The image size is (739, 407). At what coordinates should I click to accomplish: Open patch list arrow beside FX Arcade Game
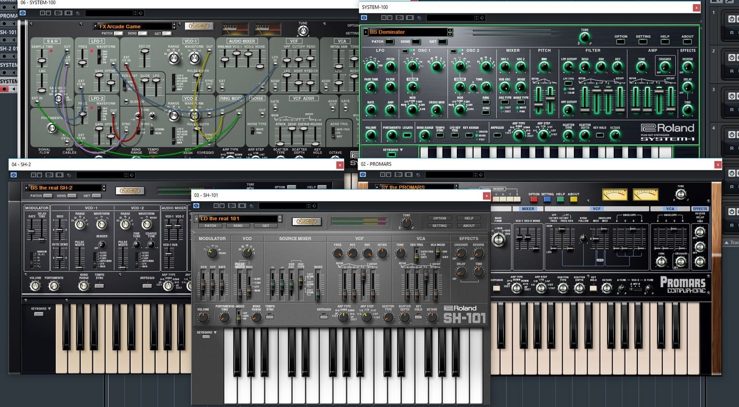(x=95, y=26)
